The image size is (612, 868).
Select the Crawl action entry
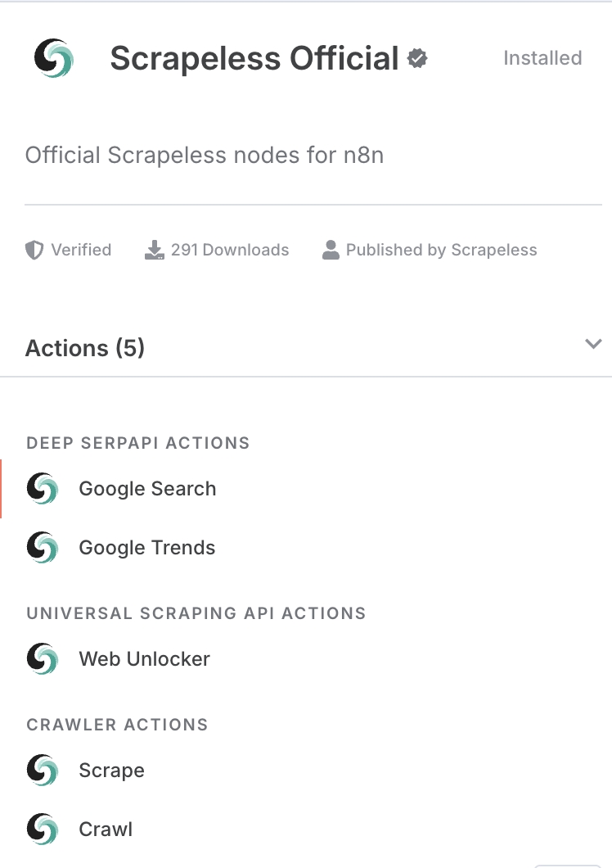[x=105, y=829]
